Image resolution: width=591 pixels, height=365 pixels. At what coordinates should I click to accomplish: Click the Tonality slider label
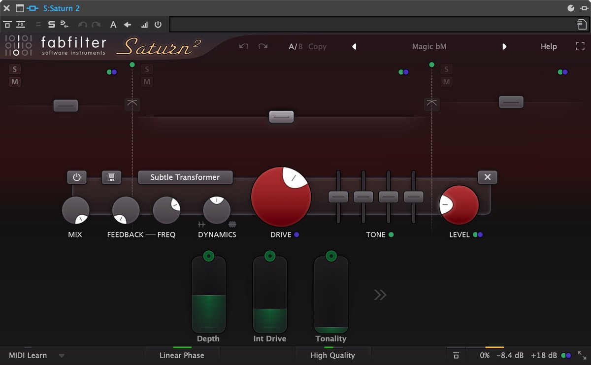(x=331, y=339)
